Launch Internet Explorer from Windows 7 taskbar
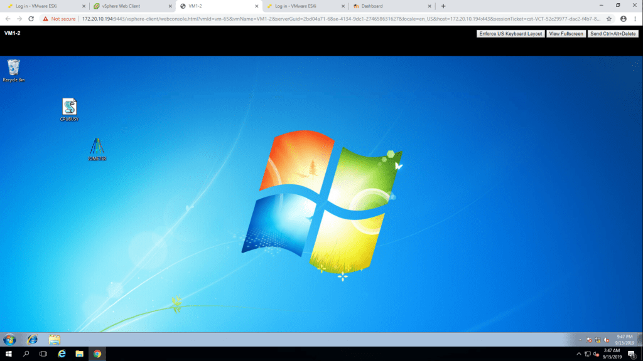Image resolution: width=643 pixels, height=361 pixels. [x=32, y=340]
